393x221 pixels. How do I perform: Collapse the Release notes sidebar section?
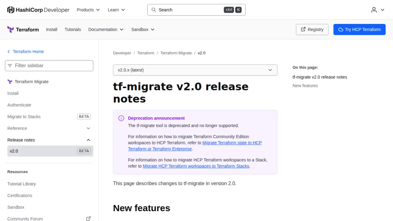pyautogui.click(x=49, y=140)
